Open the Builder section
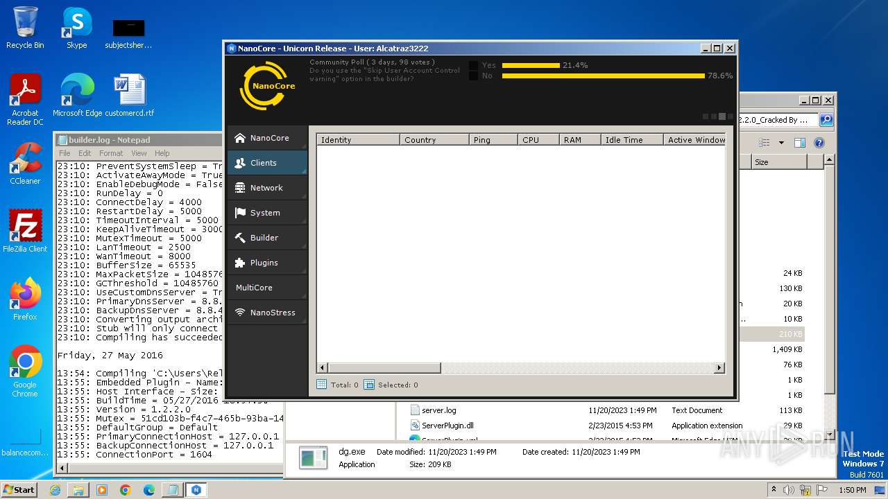Screen dimensions: 888x499 pos(267,238)
